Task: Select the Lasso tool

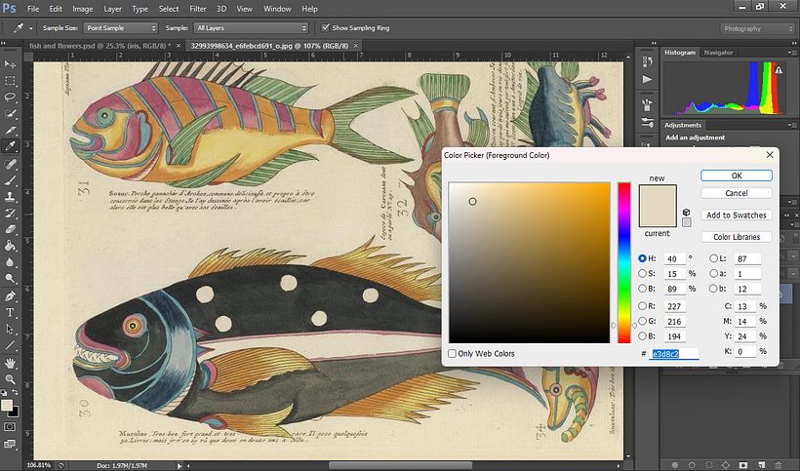Action: coord(10,97)
